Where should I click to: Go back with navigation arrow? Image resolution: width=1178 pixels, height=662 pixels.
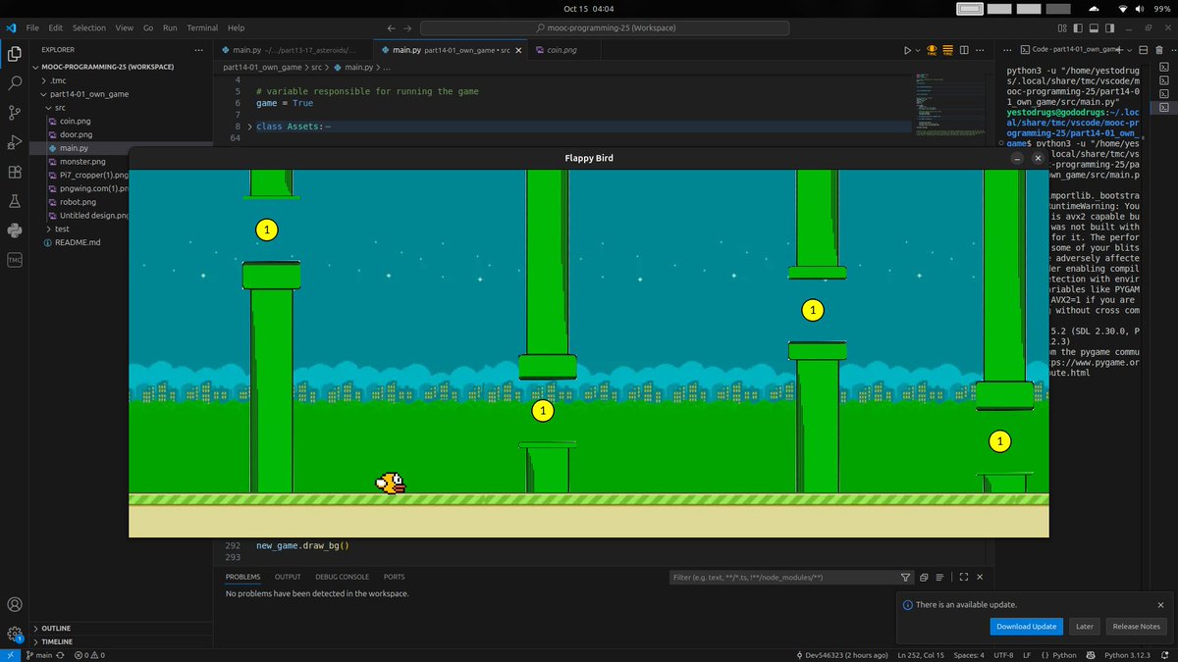pyautogui.click(x=393, y=28)
